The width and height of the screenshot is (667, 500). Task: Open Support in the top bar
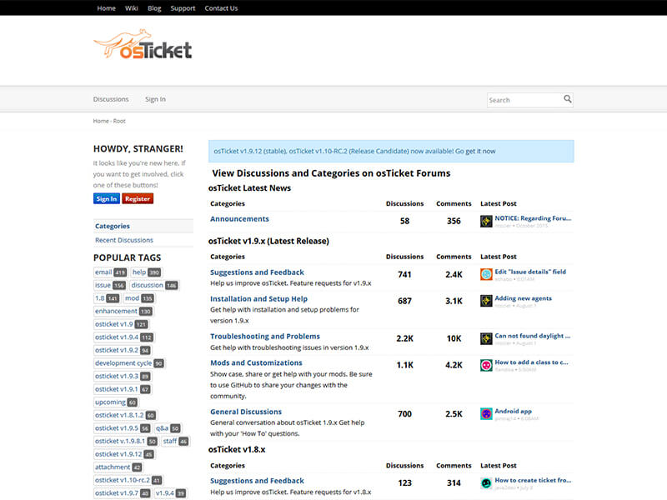[x=183, y=8]
